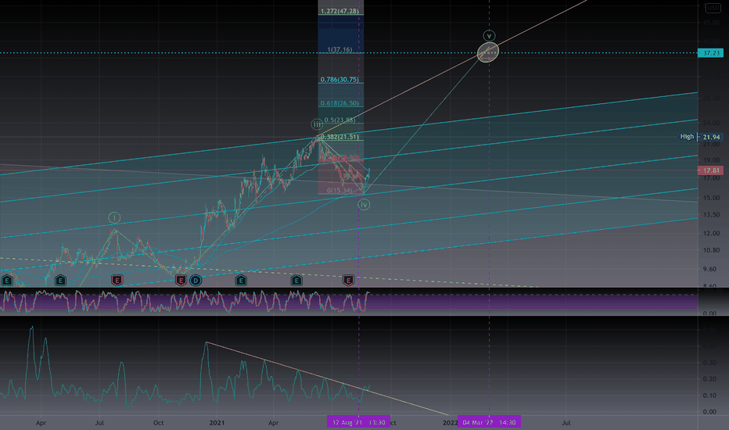Click the 10.80 price axis value
Image resolution: width=729 pixels, height=430 pixels.
coord(712,250)
